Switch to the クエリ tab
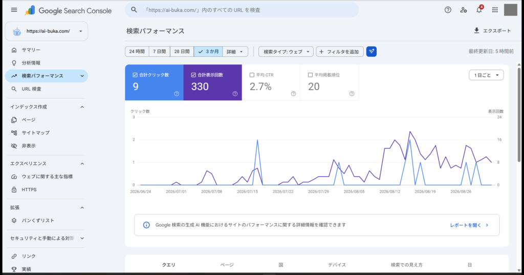The height and width of the screenshot is (275, 524). 169,265
